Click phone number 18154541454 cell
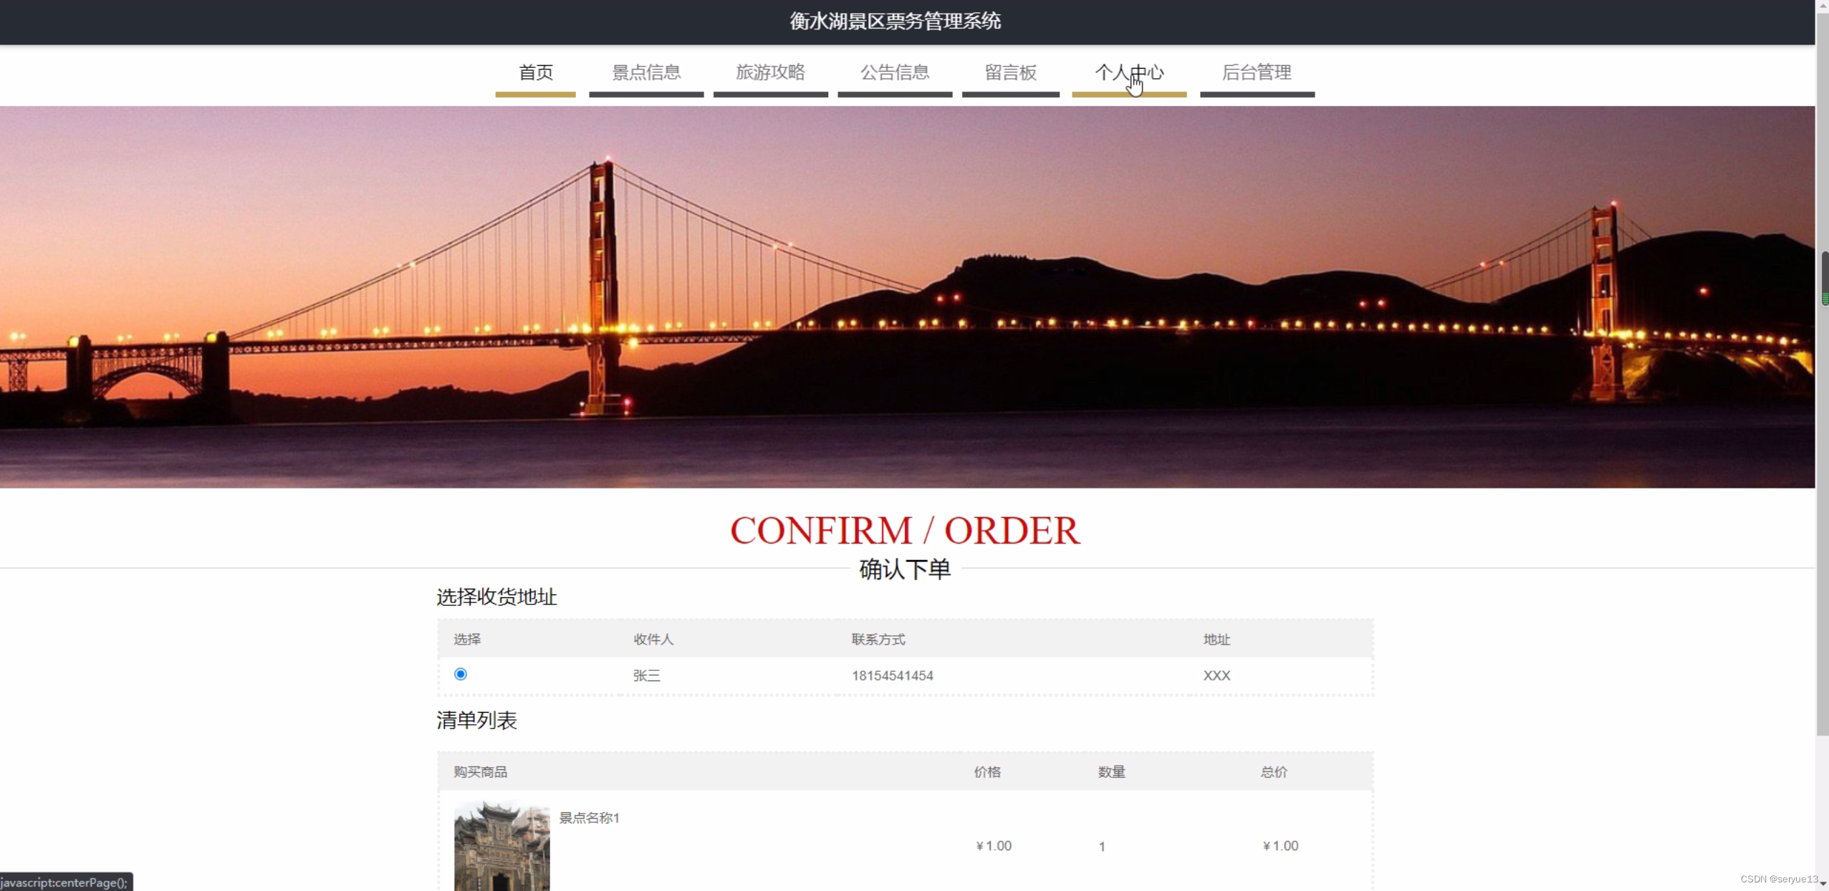 click(892, 675)
